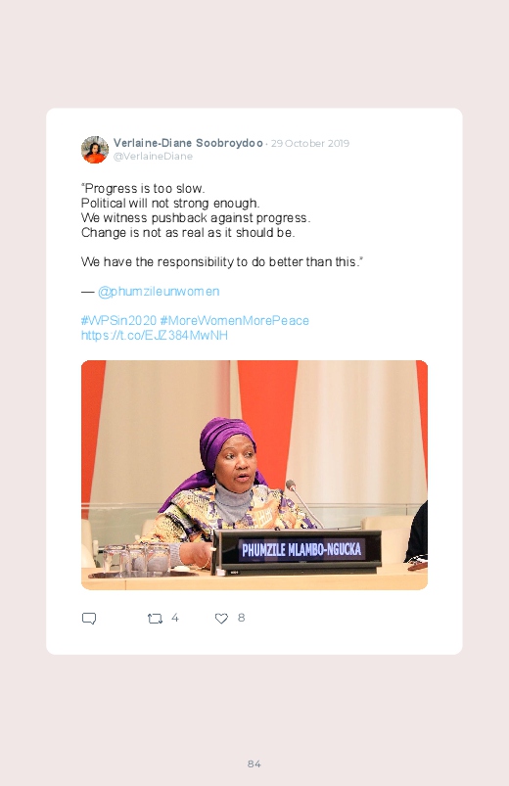
Task: Open the #WPSin2020 hashtag
Action: coord(118,320)
